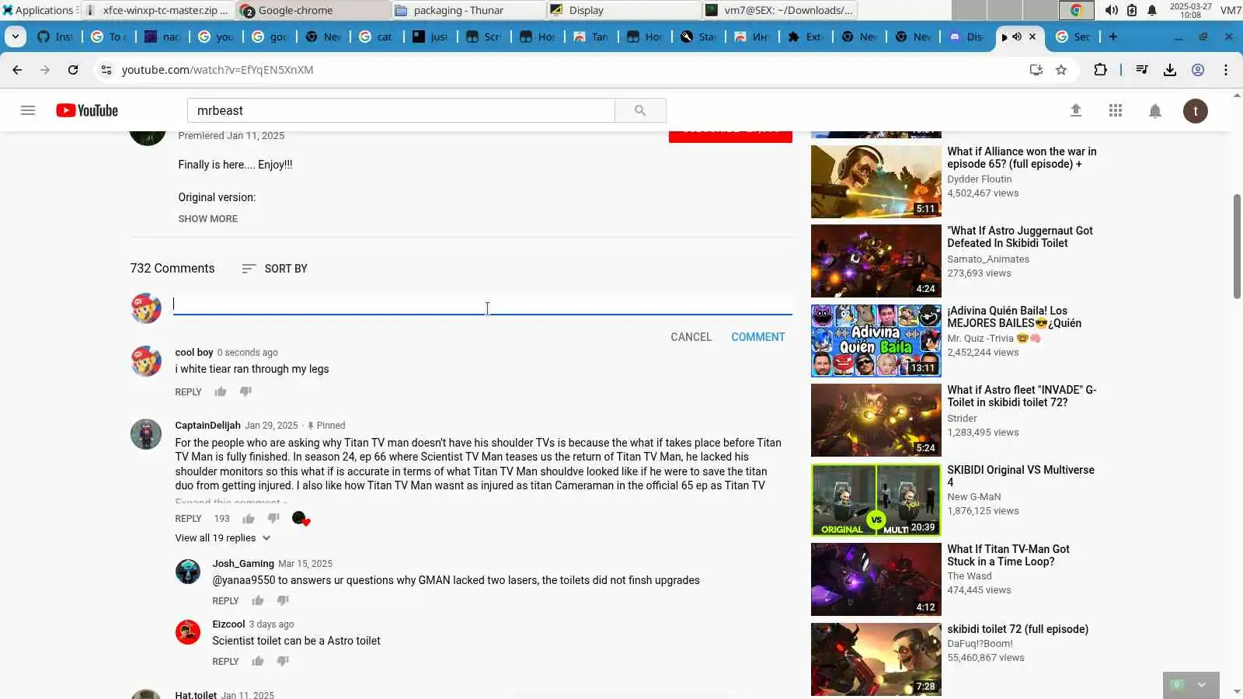Go to the YouTube home logo

click(87, 110)
